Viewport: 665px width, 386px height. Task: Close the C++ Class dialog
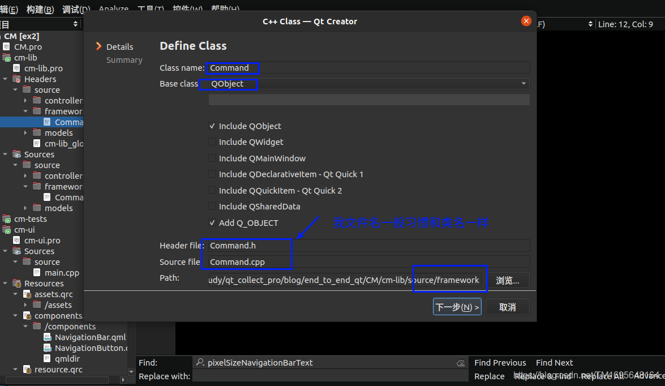tap(526, 21)
